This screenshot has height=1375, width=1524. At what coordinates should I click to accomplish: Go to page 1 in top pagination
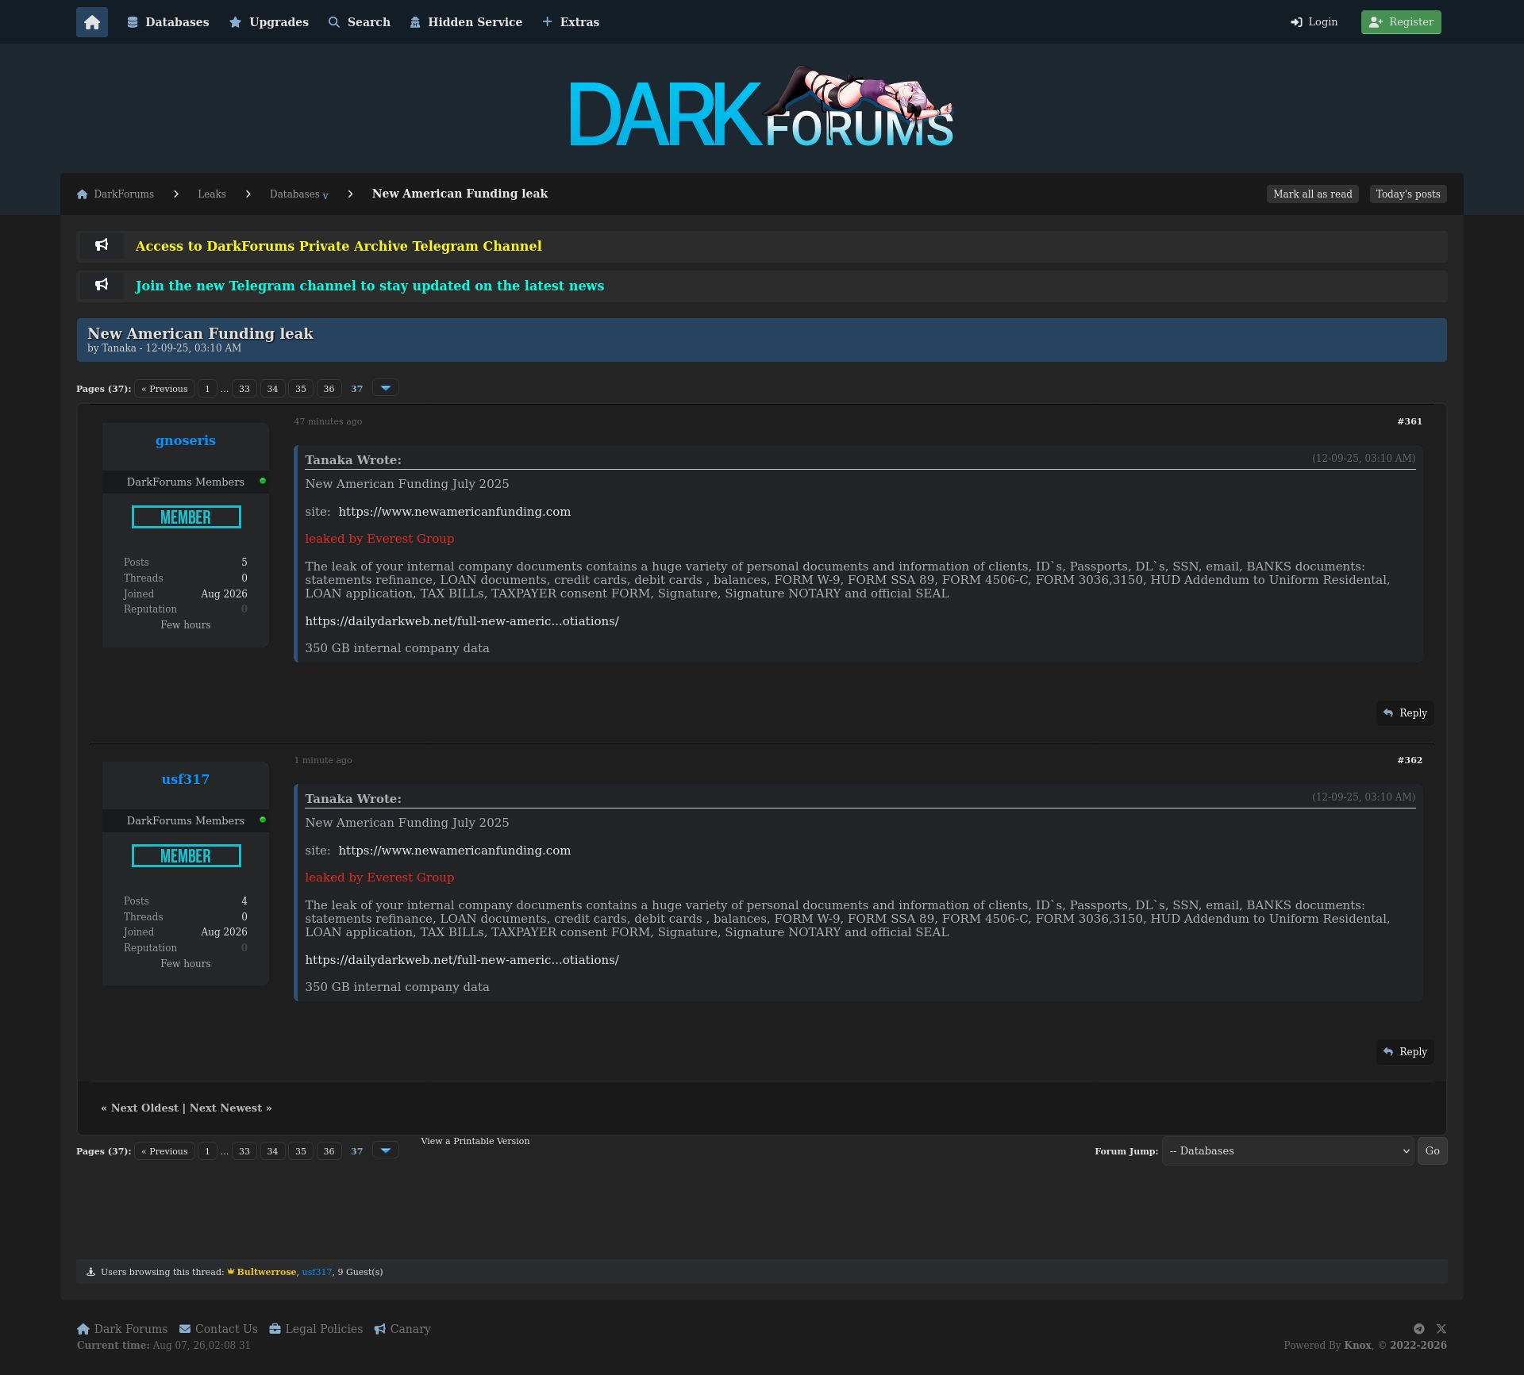(x=207, y=389)
